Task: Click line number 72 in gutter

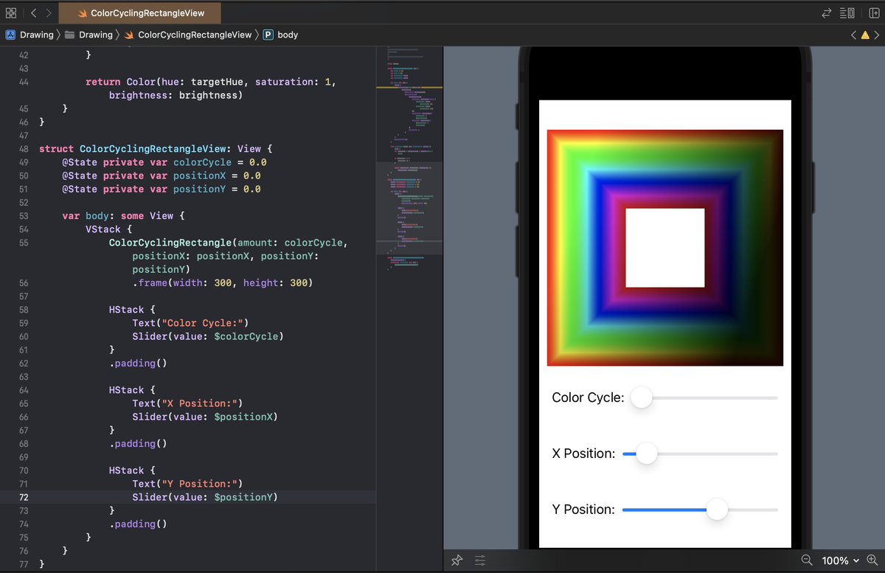Action: (24, 497)
